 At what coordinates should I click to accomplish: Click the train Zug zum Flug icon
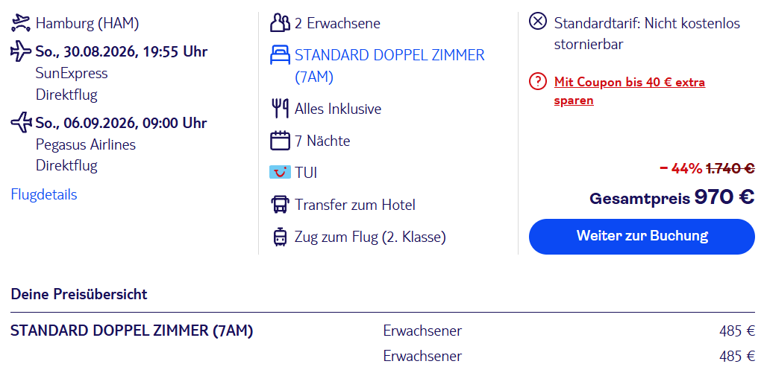point(280,237)
